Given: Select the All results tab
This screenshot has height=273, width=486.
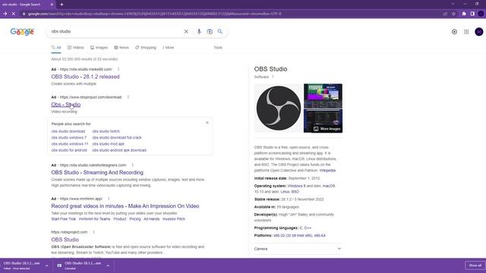Looking at the screenshot, I should 56,48.
